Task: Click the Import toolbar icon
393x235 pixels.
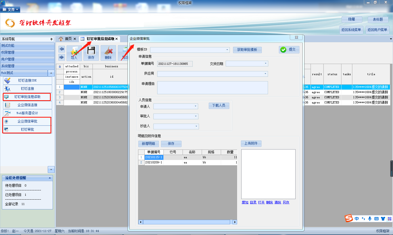Action: (x=74, y=53)
